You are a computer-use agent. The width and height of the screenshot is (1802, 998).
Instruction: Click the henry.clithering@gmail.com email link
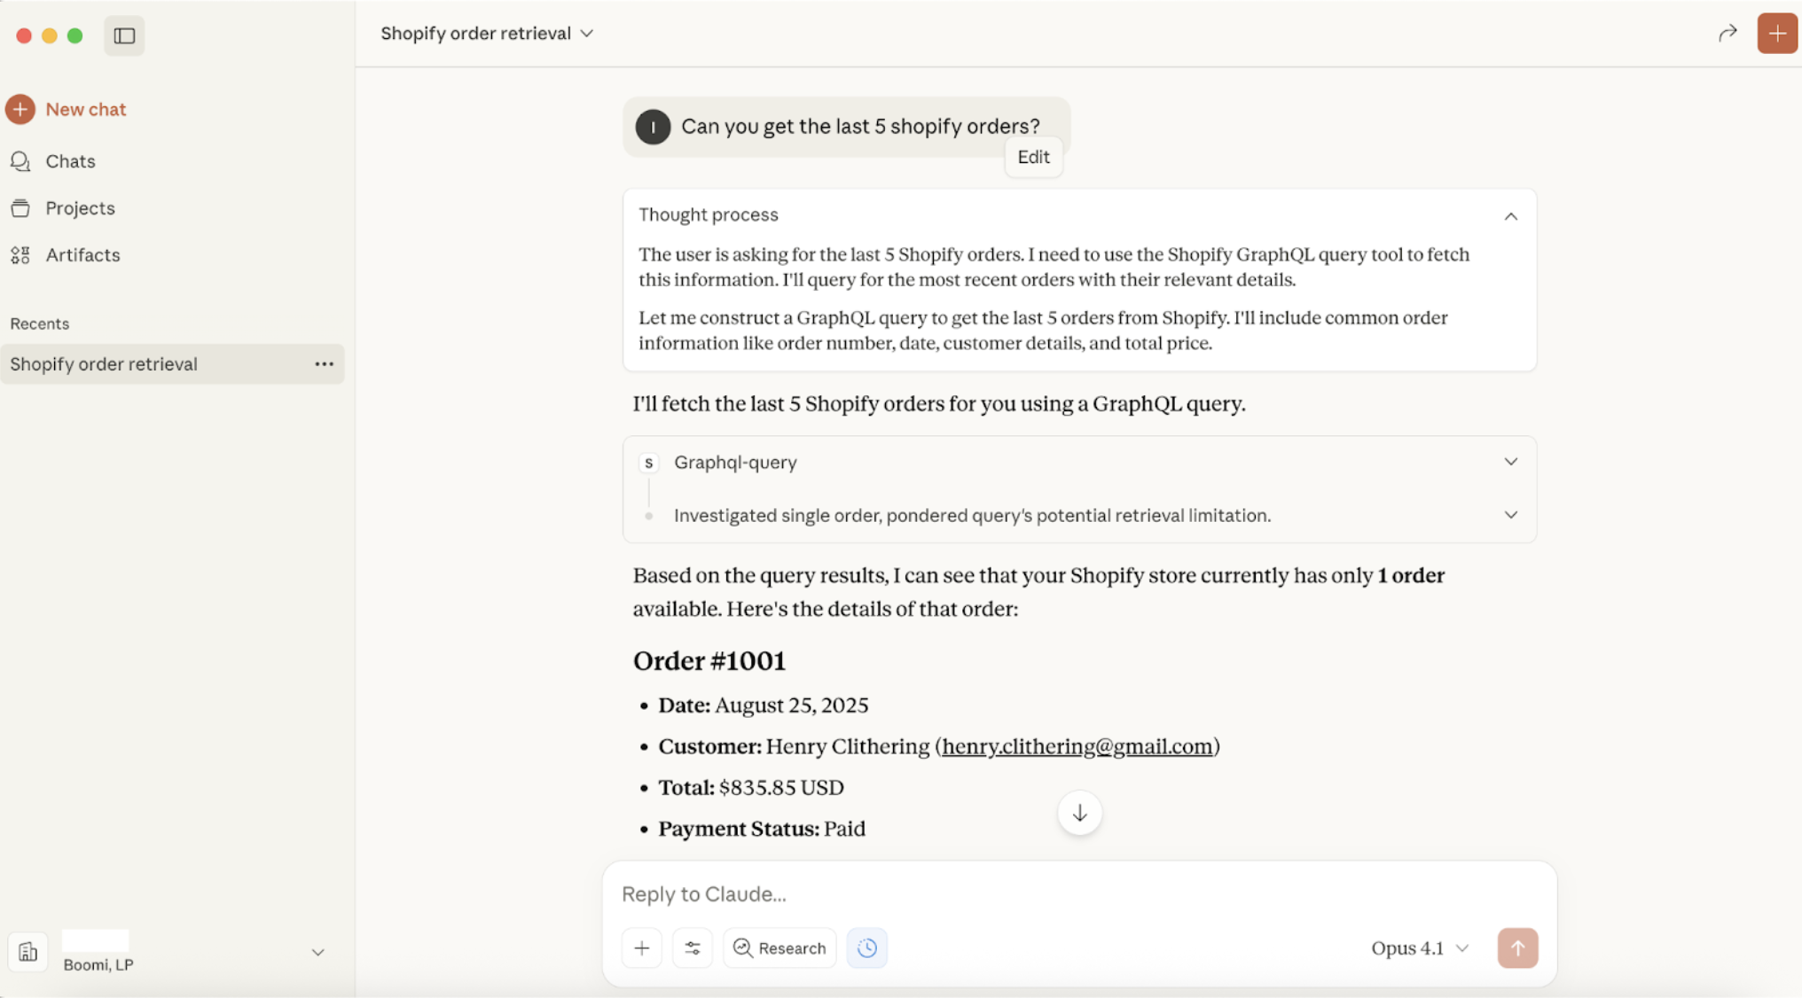pos(1077,746)
